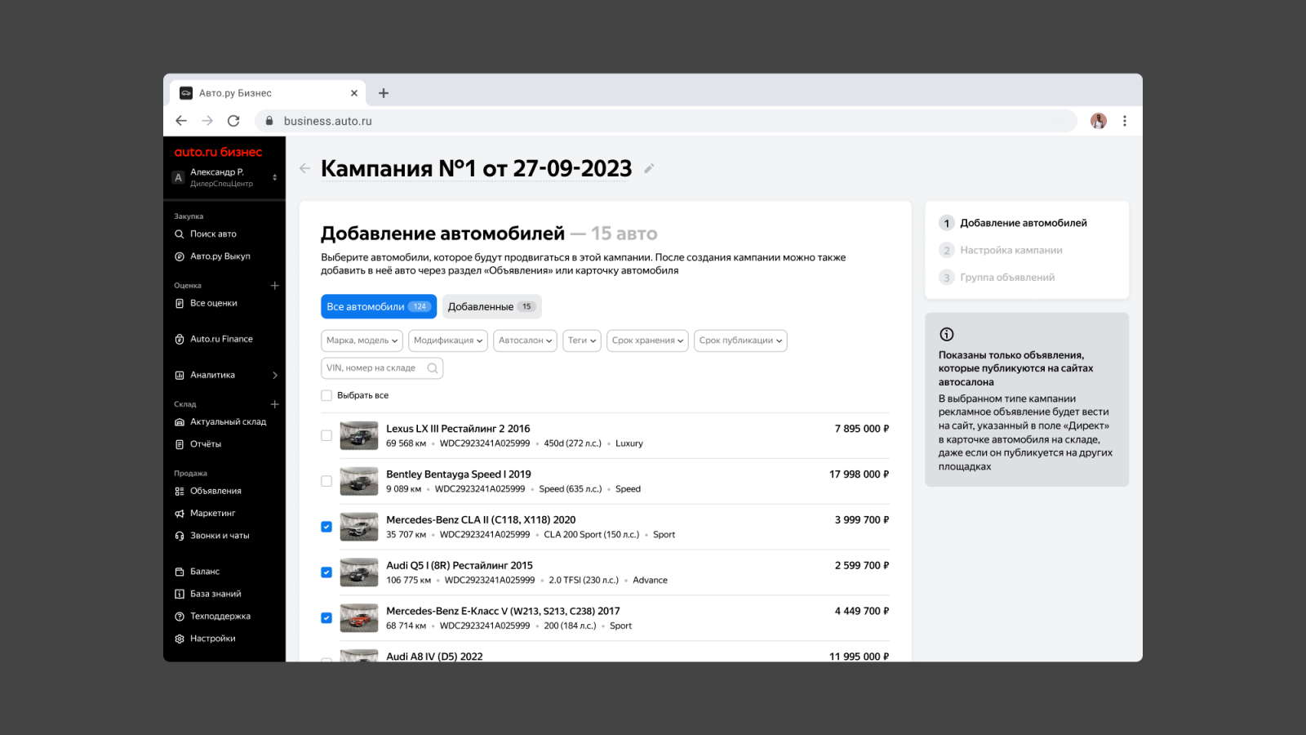This screenshot has height=735, width=1306.
Task: Open the Audi Q5 I thumbnail
Action: point(359,572)
